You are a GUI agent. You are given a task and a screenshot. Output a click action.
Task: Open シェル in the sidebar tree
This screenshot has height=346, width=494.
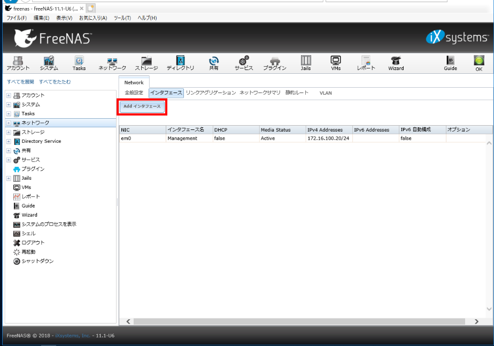click(28, 234)
